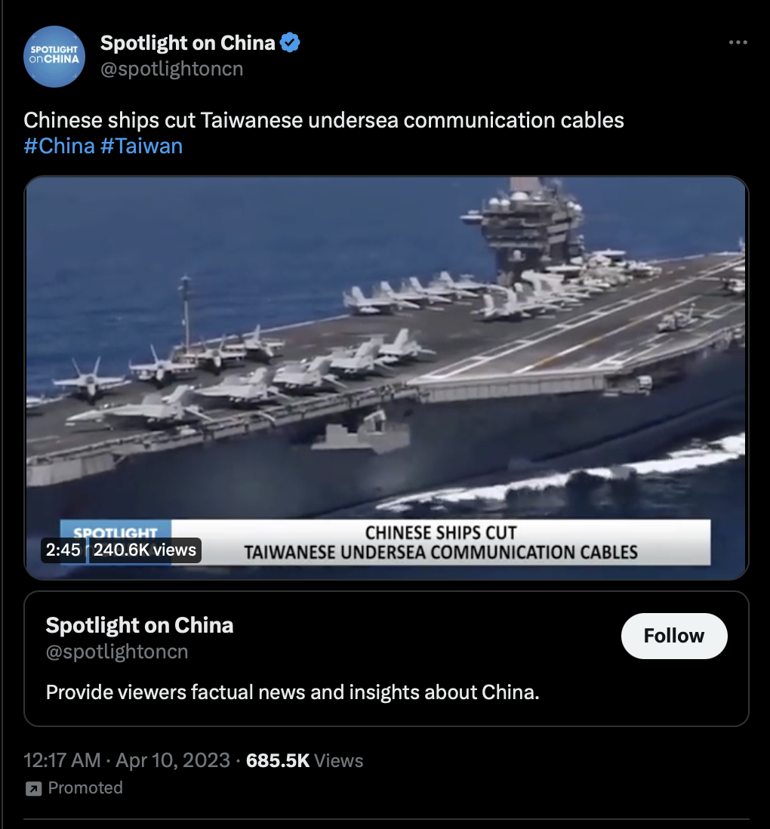
Task: Click the Spotlight on China display name at top
Action: 188,43
